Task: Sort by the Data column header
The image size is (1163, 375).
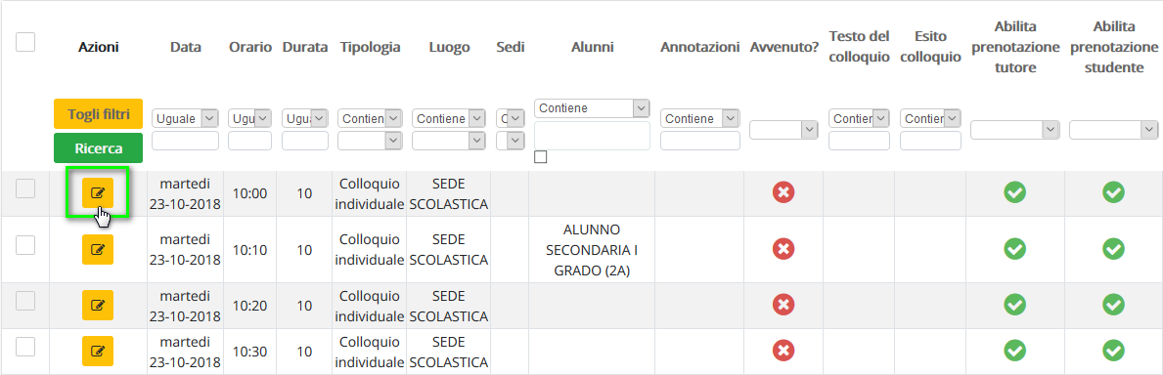Action: (x=186, y=48)
